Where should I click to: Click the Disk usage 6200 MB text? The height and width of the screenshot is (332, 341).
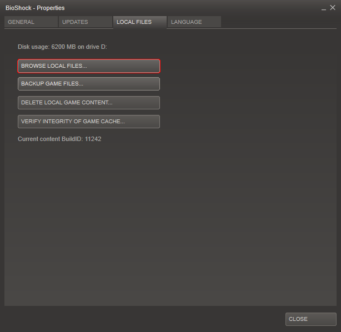click(x=62, y=47)
